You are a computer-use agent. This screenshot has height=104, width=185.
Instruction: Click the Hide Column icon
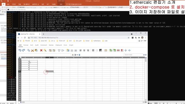pyautogui.click(x=129, y=50)
